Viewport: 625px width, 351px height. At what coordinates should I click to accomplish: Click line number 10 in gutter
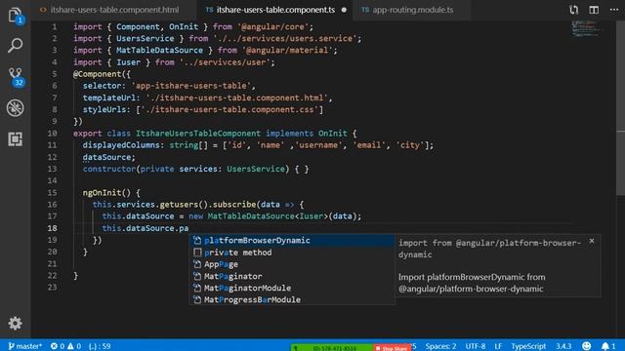[x=52, y=134]
